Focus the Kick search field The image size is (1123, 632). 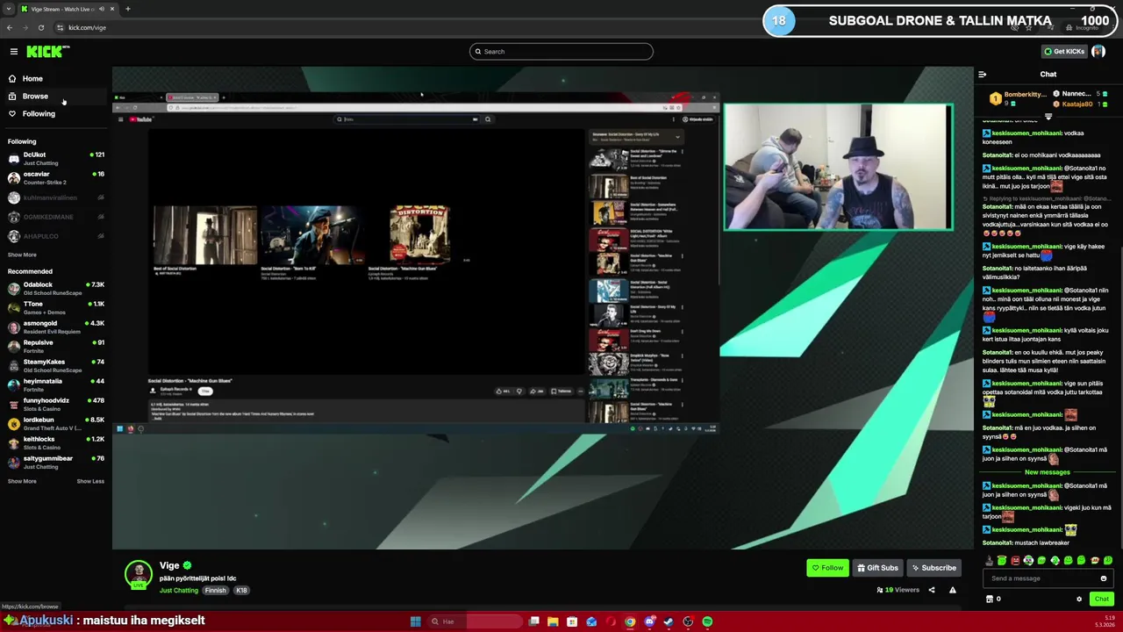tap(561, 52)
